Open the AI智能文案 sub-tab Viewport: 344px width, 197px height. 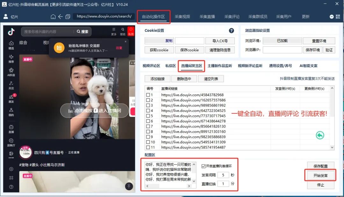tap(308, 66)
